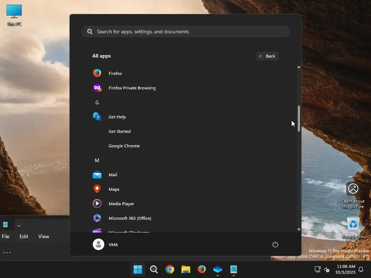Viewport: 371px width, 278px height.
Task: Click the scrollbar up arrow in All apps
Action: (x=299, y=67)
